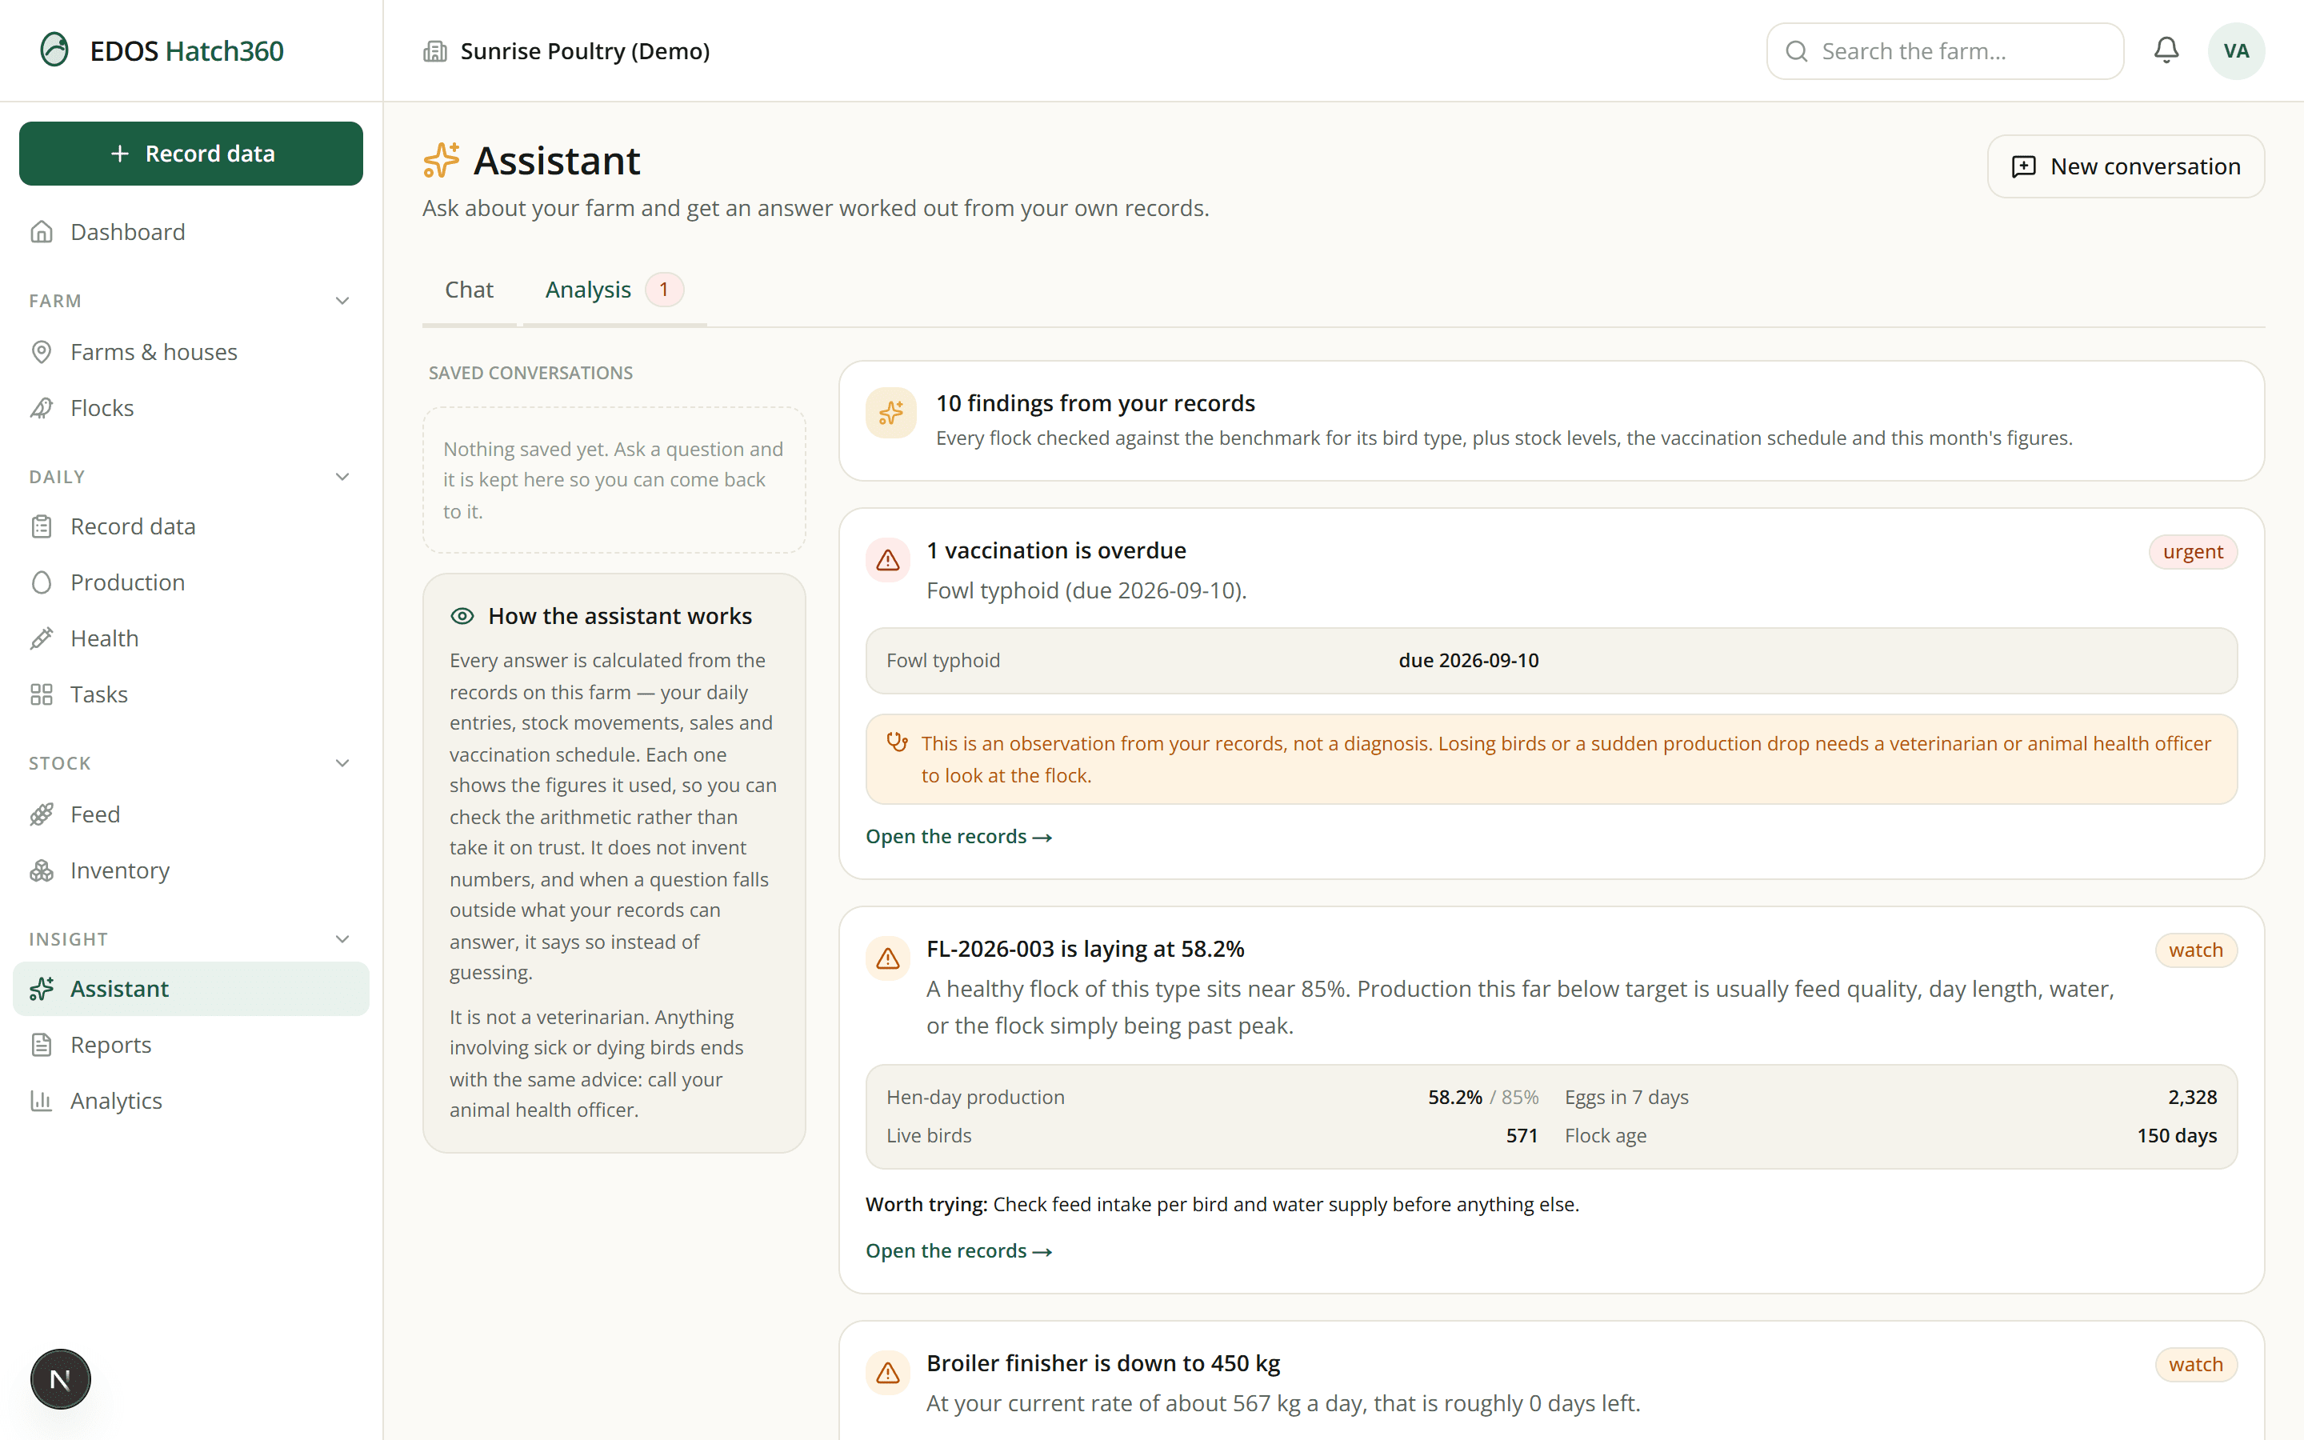Screen dimensions: 2304x1440
Task: Switch to the Chat tab
Action: 470,290
